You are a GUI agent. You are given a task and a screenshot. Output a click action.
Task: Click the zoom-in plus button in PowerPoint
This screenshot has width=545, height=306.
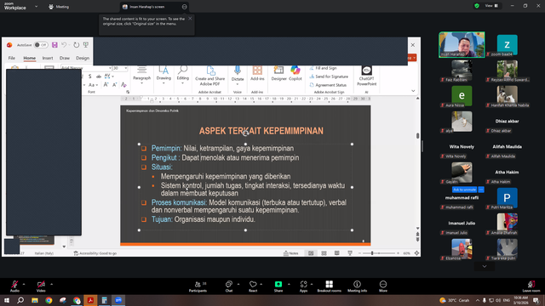tap(398, 253)
